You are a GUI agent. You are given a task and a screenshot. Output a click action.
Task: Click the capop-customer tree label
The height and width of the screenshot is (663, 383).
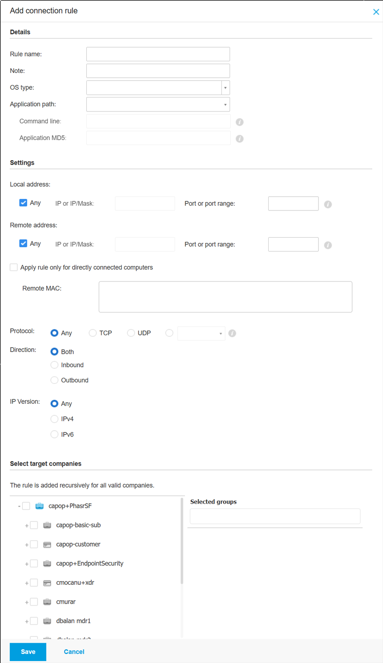(x=78, y=544)
